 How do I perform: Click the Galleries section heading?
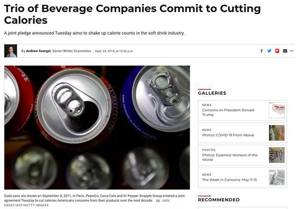pos(212,93)
